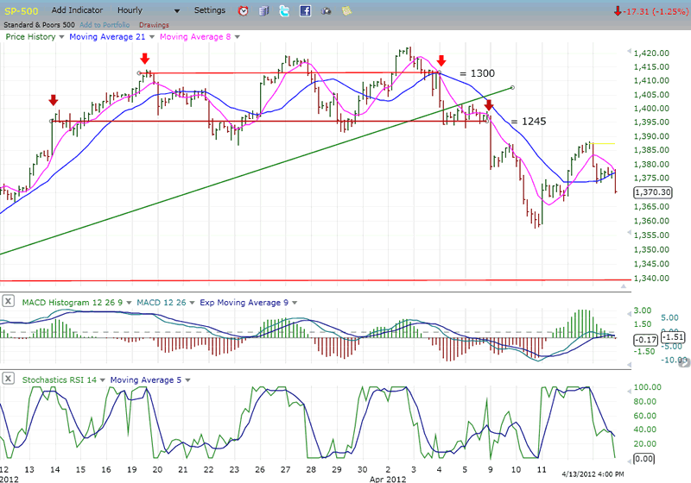The width and height of the screenshot is (691, 483).
Task: Click the red down arrow price change icon
Action: 618,11
